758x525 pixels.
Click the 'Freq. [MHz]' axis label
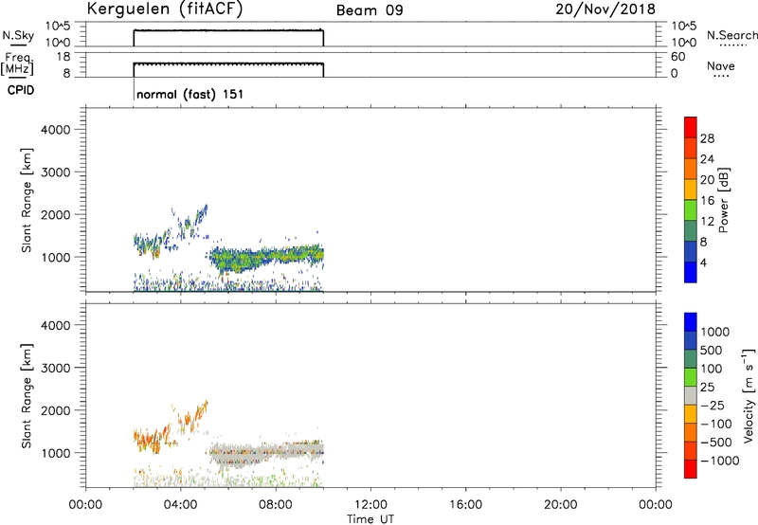[x=17, y=63]
